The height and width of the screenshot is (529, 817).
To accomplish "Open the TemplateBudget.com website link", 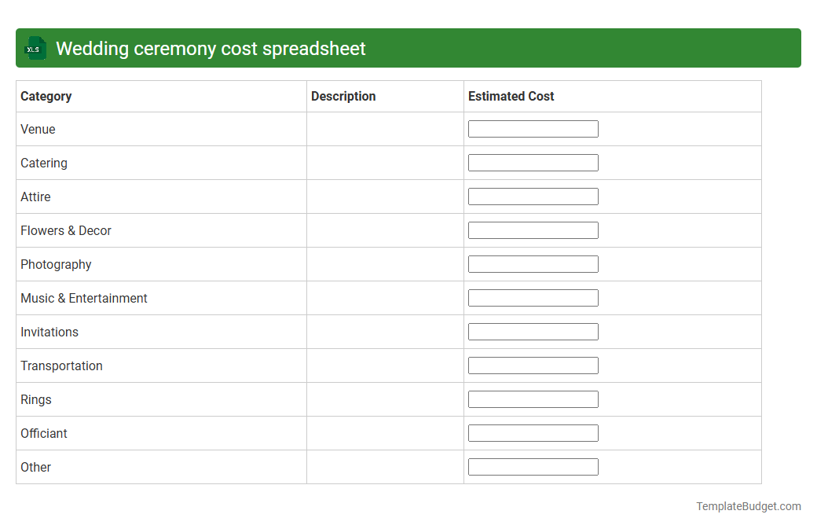I will click(748, 506).
